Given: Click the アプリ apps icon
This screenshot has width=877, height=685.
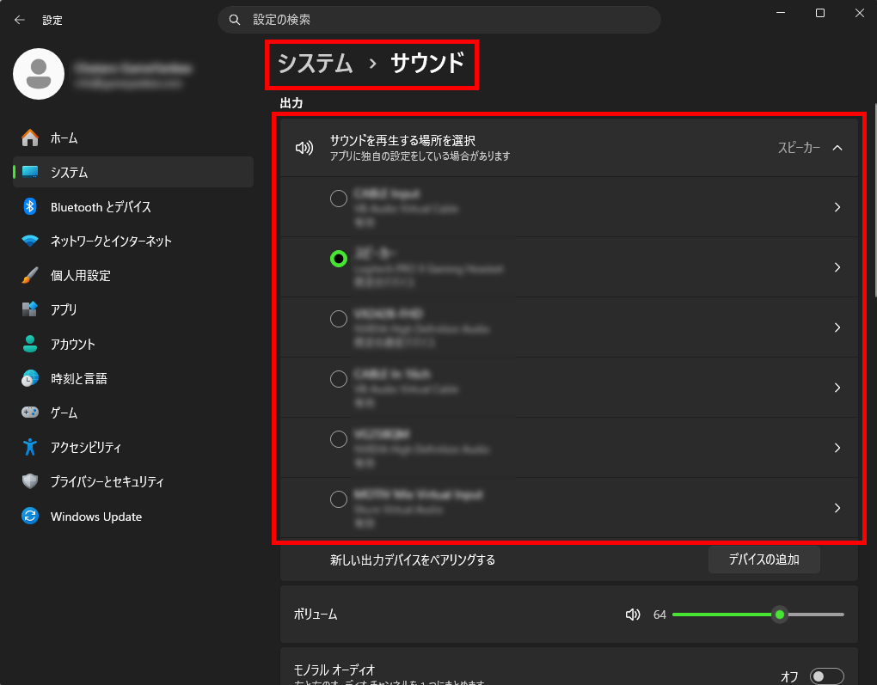Looking at the screenshot, I should pyautogui.click(x=29, y=309).
